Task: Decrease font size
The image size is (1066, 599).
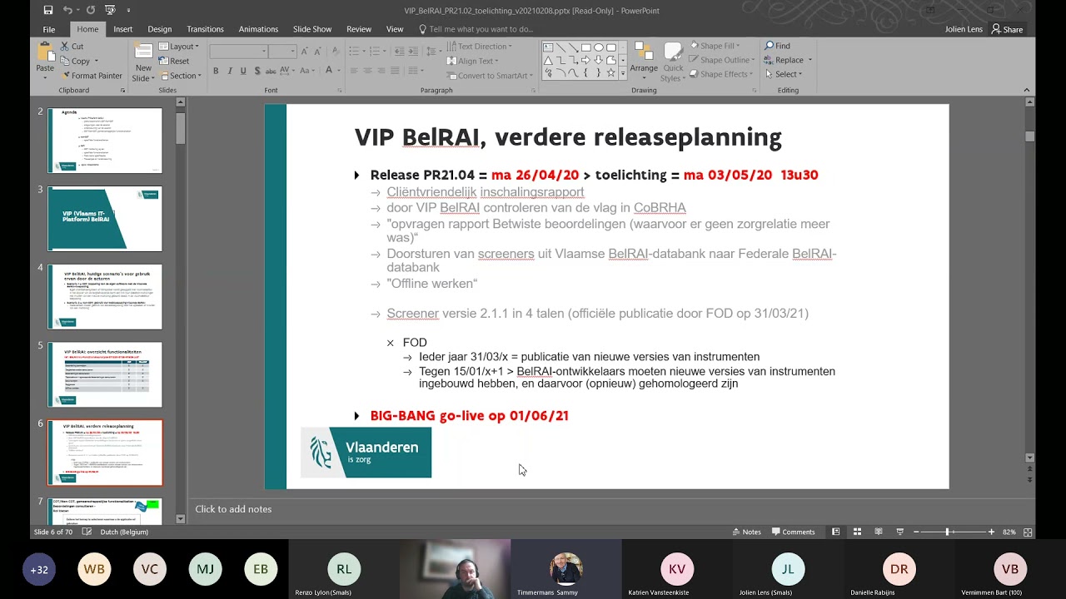Action: click(x=319, y=52)
